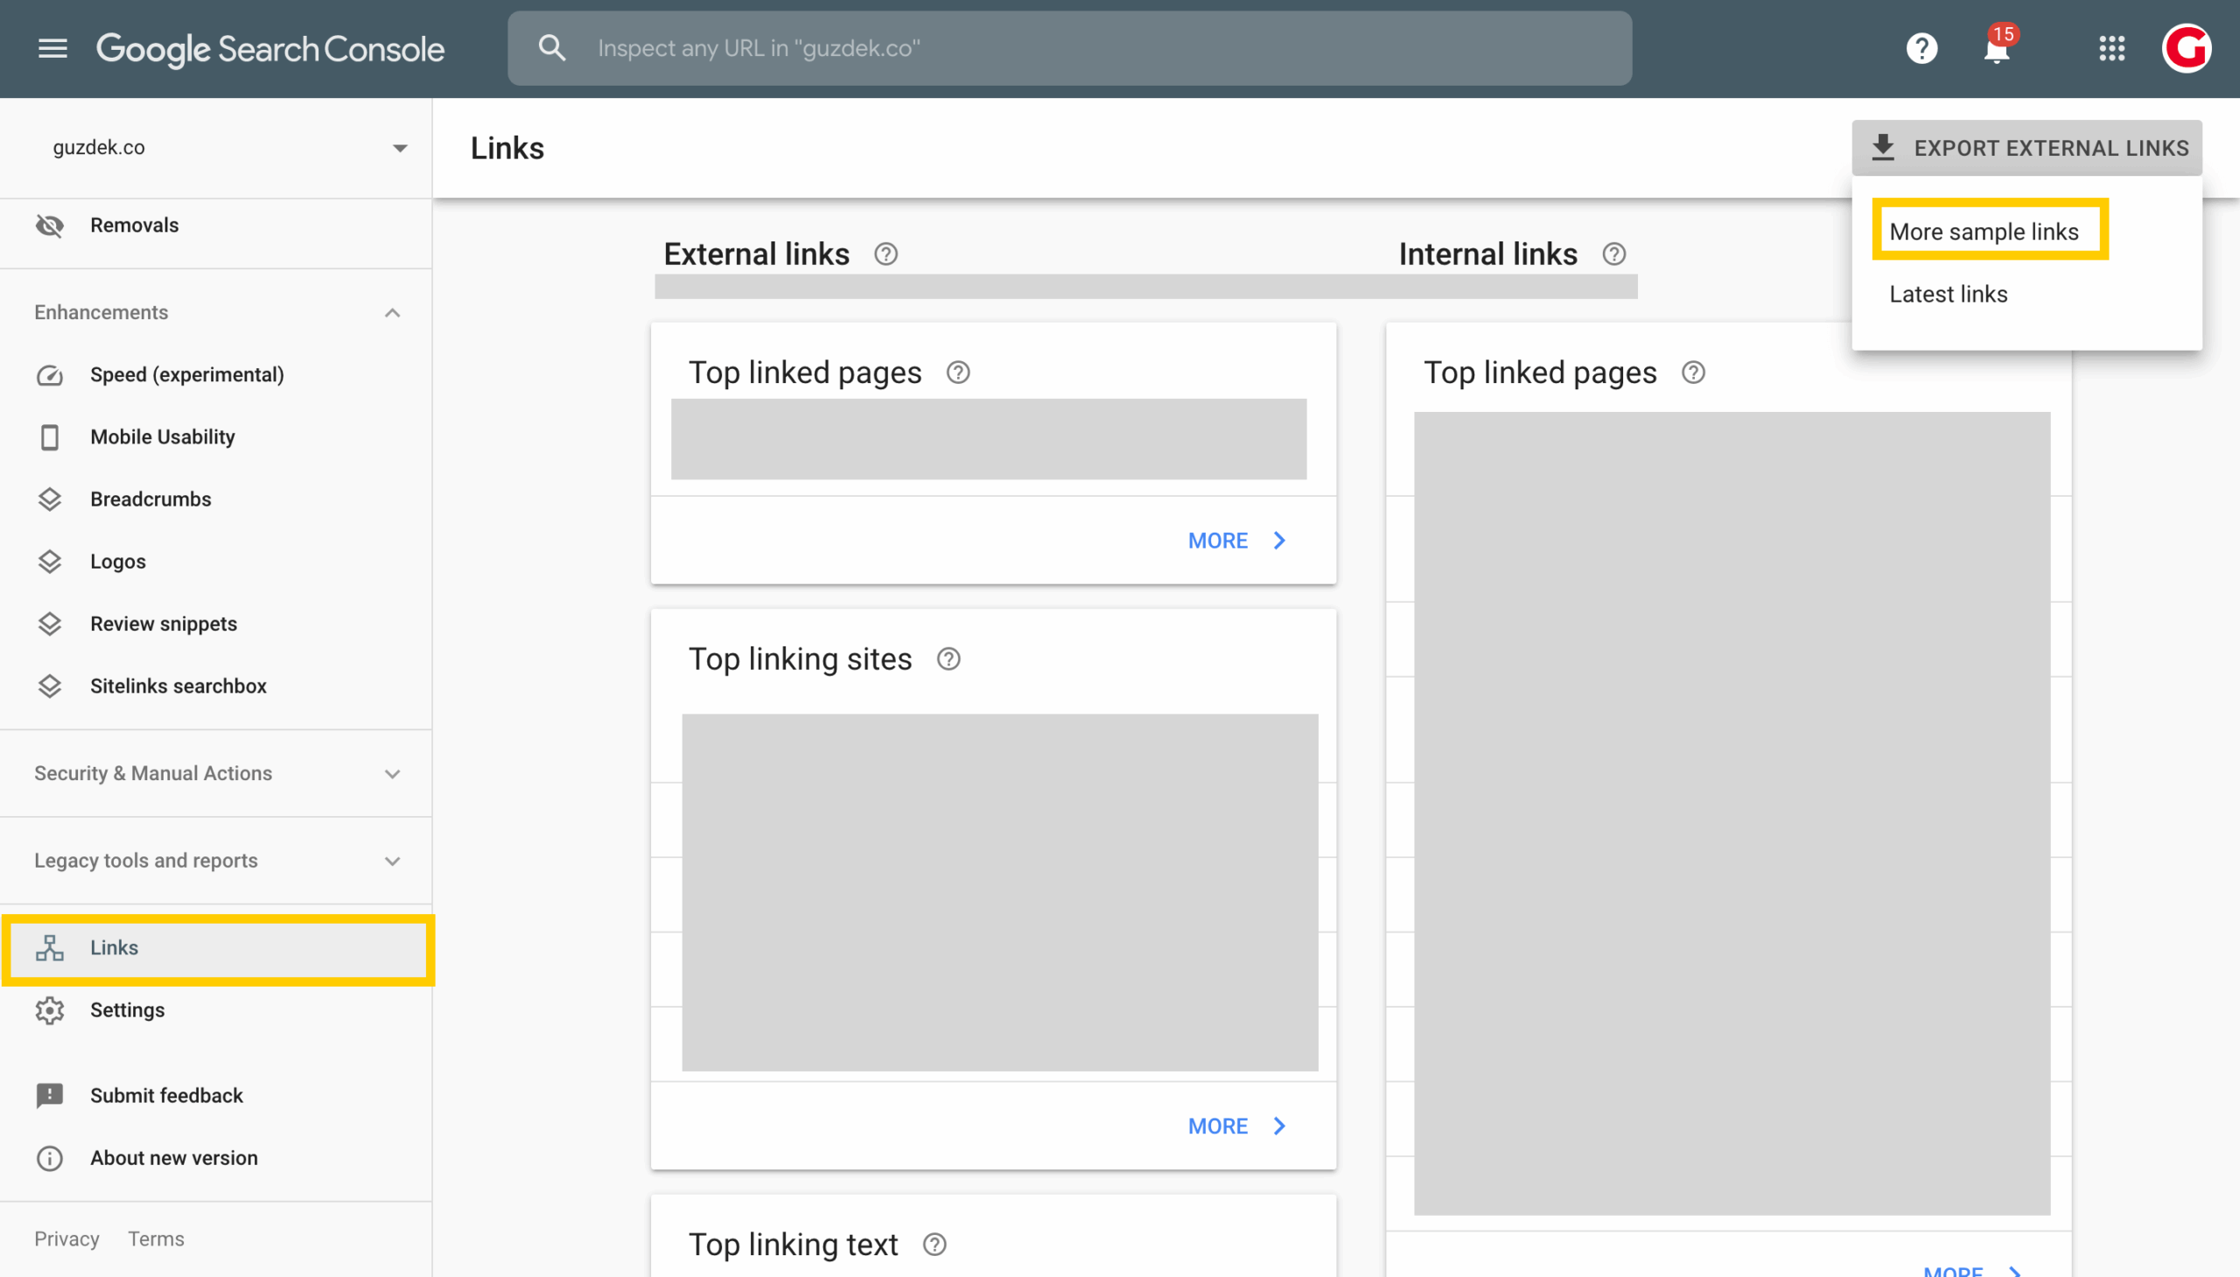2240x1277 pixels.
Task: Open the hamburger main menu icon
Action: point(52,48)
